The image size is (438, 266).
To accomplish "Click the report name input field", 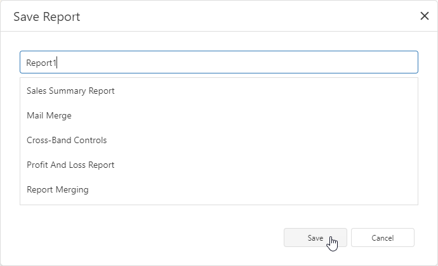I will coord(218,62).
